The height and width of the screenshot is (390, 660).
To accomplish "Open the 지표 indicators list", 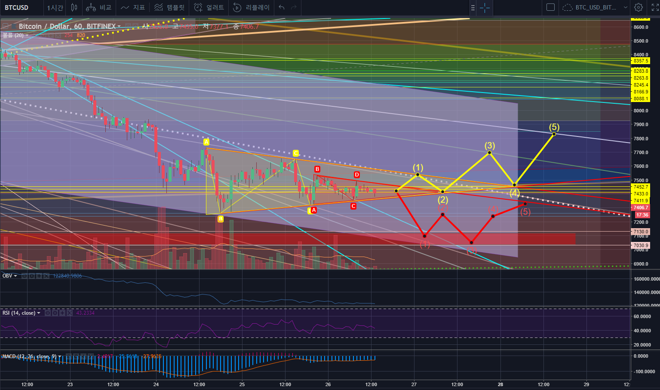I will tap(133, 7).
